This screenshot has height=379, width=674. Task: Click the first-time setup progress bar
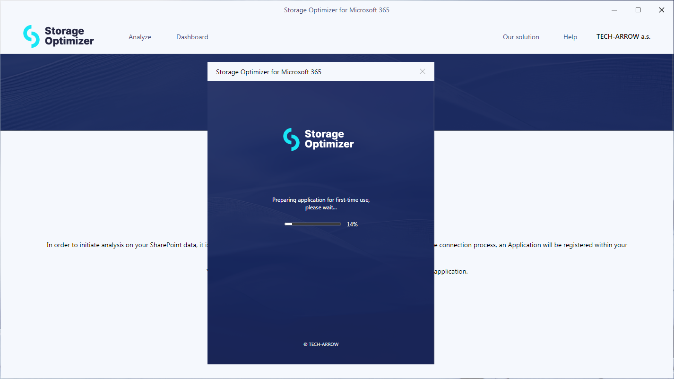pos(312,224)
